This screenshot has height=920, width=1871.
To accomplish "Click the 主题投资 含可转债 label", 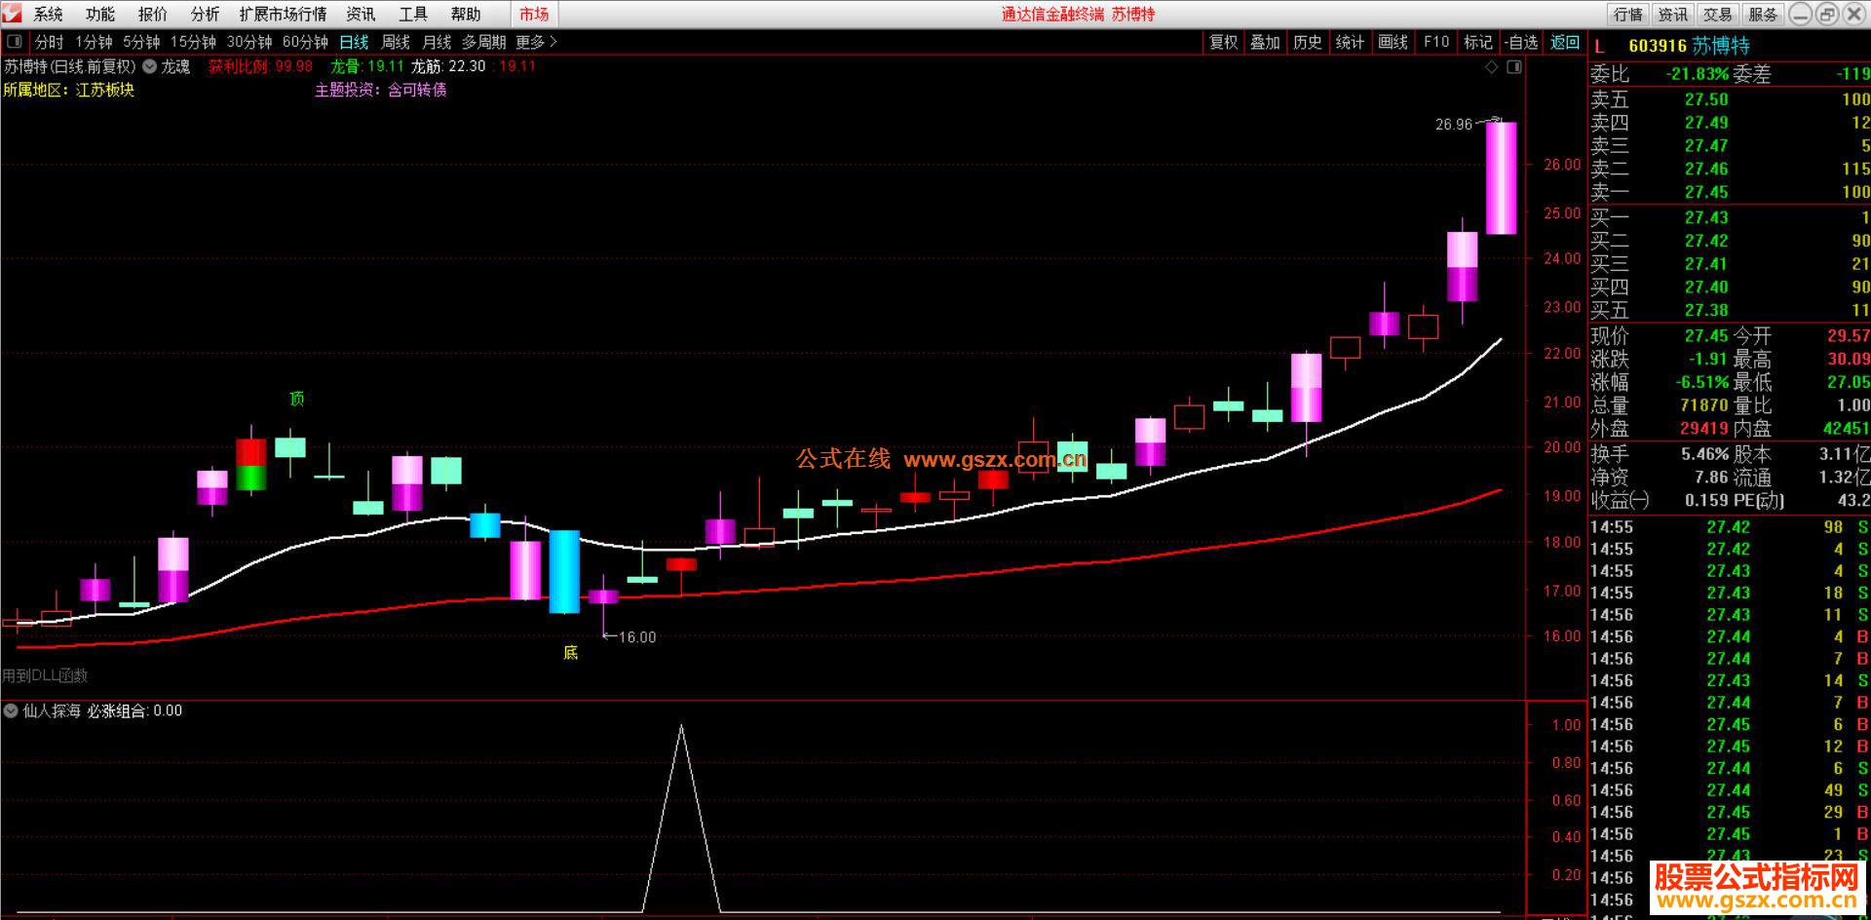I will coord(380,90).
